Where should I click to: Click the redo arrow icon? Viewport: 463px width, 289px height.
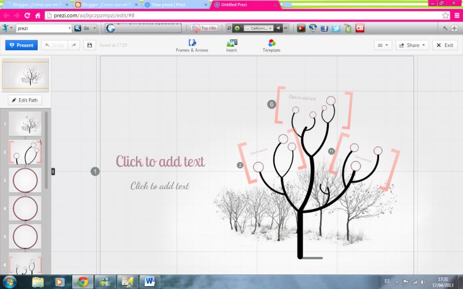pos(74,45)
